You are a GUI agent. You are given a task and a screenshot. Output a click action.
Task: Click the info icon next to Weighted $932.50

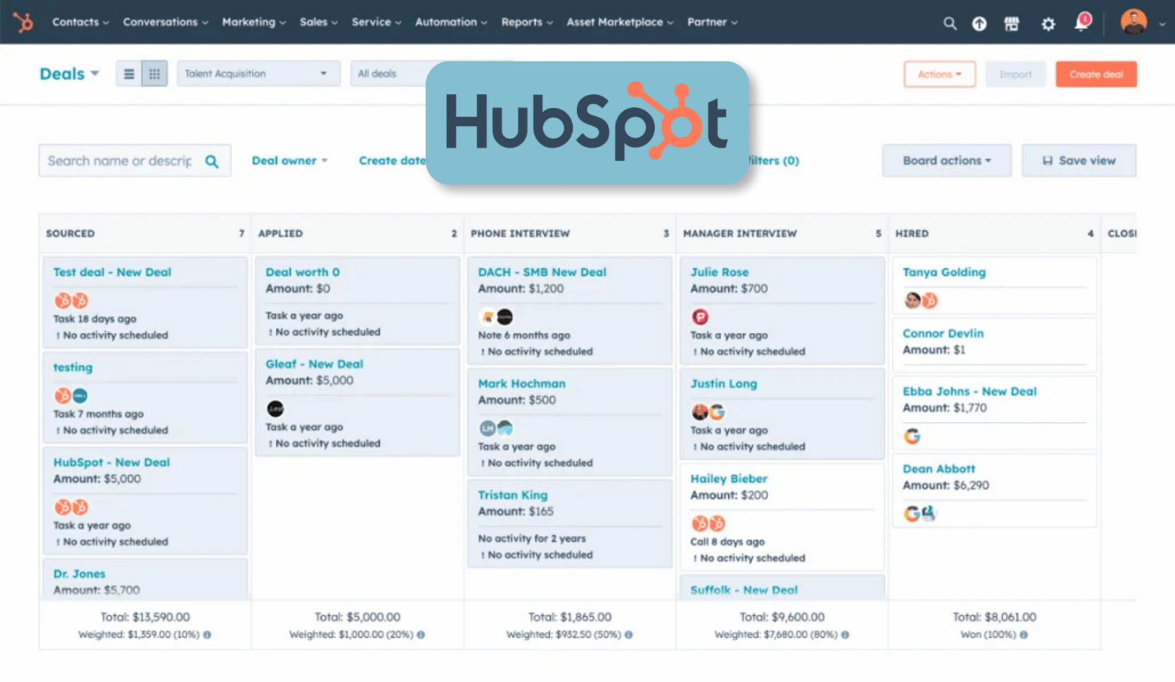(629, 634)
